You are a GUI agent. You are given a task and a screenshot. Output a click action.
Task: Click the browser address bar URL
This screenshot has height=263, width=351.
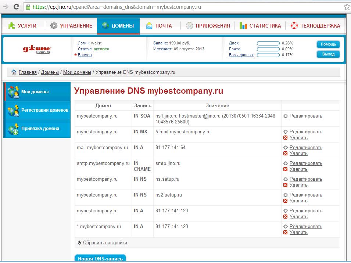[117, 7]
